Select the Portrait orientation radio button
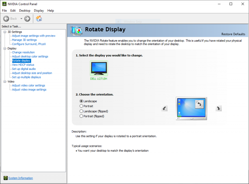 pos(81,106)
